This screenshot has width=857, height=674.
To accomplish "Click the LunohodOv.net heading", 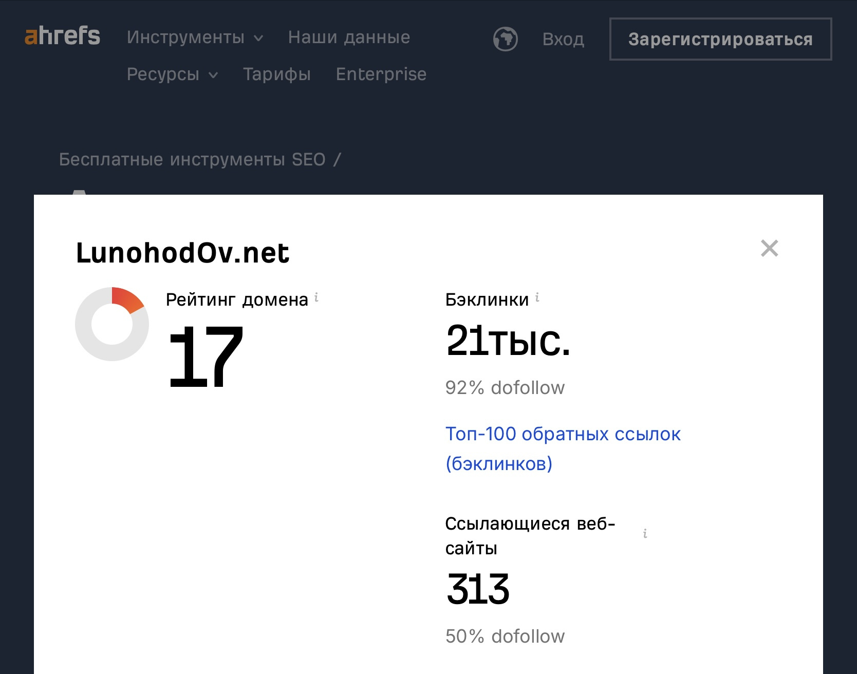I will [183, 253].
